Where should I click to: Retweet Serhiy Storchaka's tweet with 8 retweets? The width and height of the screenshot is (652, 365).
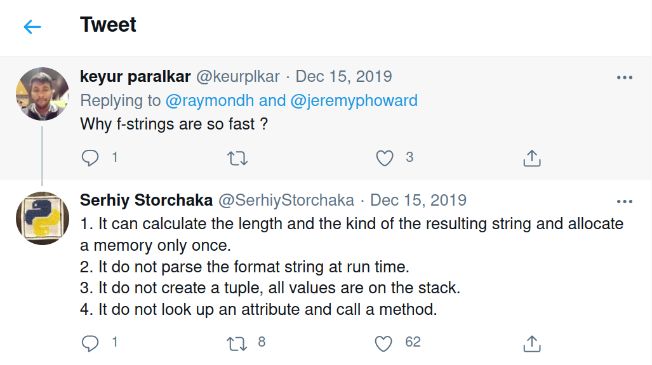[237, 343]
